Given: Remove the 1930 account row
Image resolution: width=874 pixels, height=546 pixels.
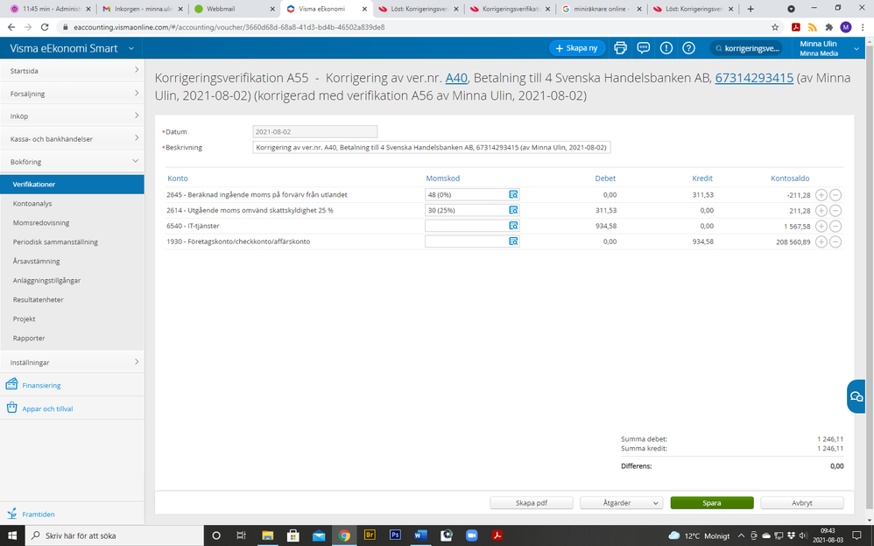Looking at the screenshot, I should (835, 241).
